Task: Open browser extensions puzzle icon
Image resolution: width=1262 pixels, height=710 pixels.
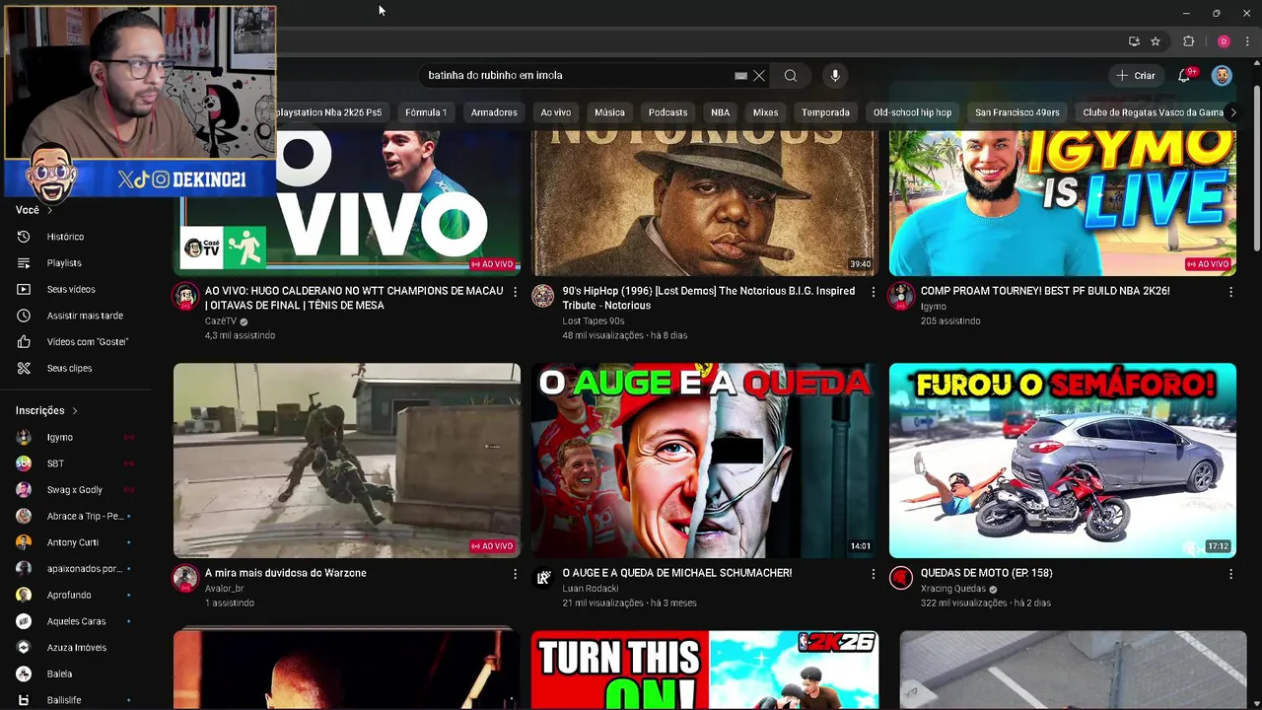Action: [x=1188, y=41]
